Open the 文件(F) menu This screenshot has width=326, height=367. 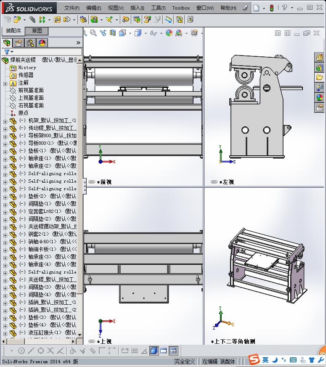pyautogui.click(x=72, y=8)
